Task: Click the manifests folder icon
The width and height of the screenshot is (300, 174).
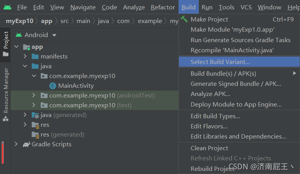Action: pos(35,57)
